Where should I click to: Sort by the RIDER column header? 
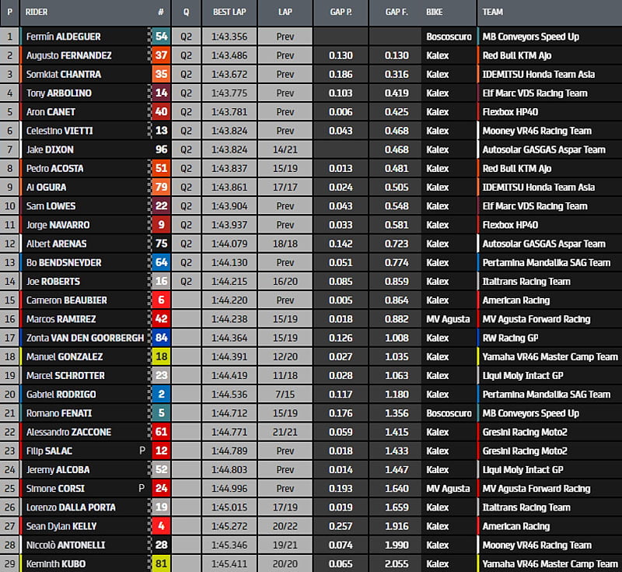(37, 12)
